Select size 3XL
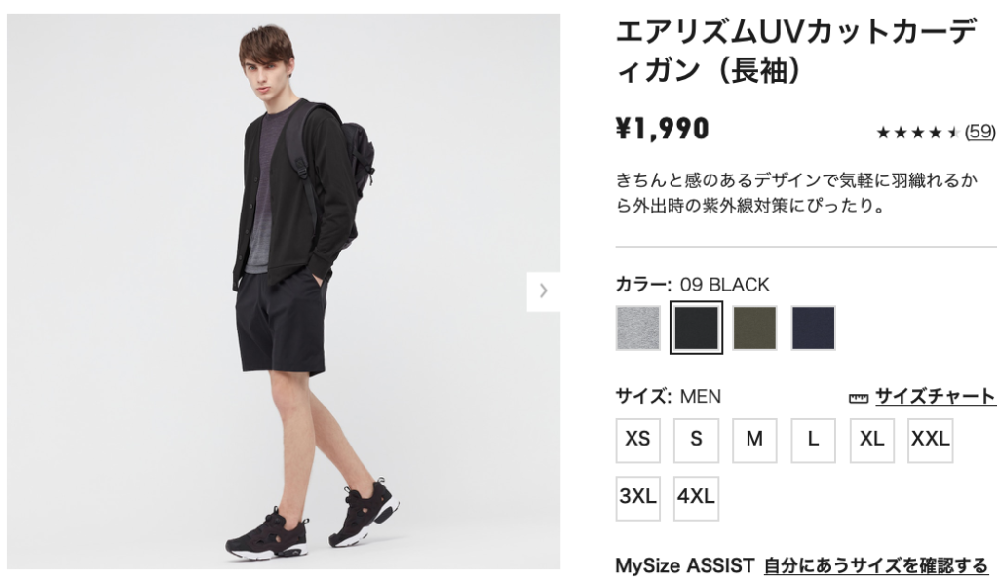Image resolution: width=998 pixels, height=582 pixels. pyautogui.click(x=637, y=498)
